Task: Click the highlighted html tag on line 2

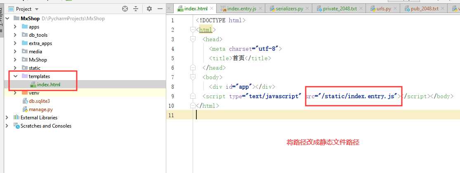Action: [205, 30]
